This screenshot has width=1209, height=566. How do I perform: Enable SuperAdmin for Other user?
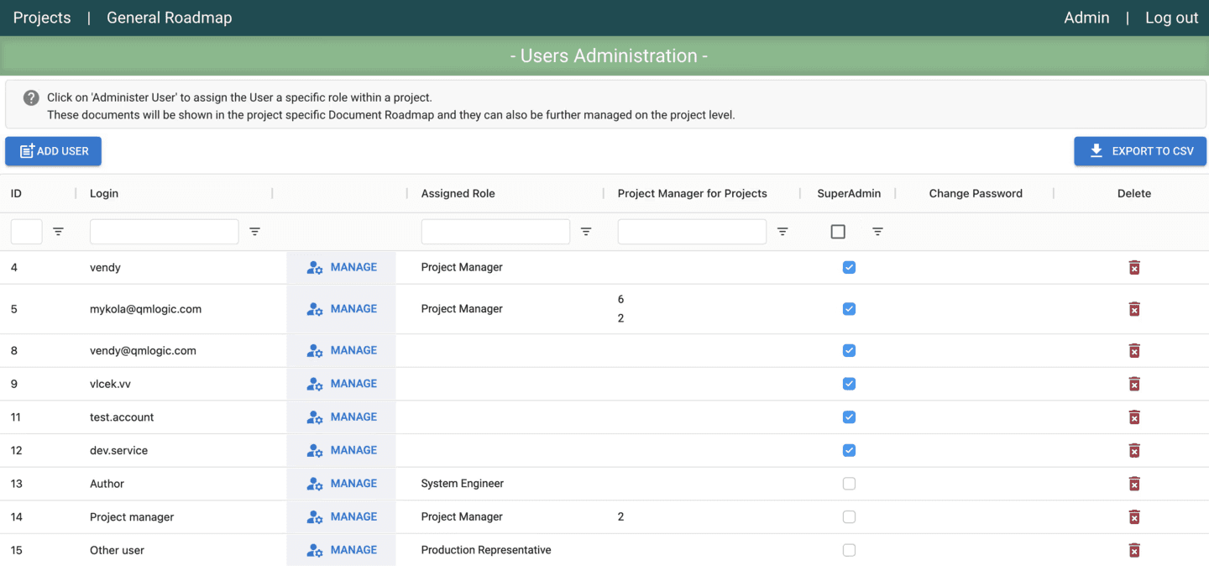coord(849,550)
